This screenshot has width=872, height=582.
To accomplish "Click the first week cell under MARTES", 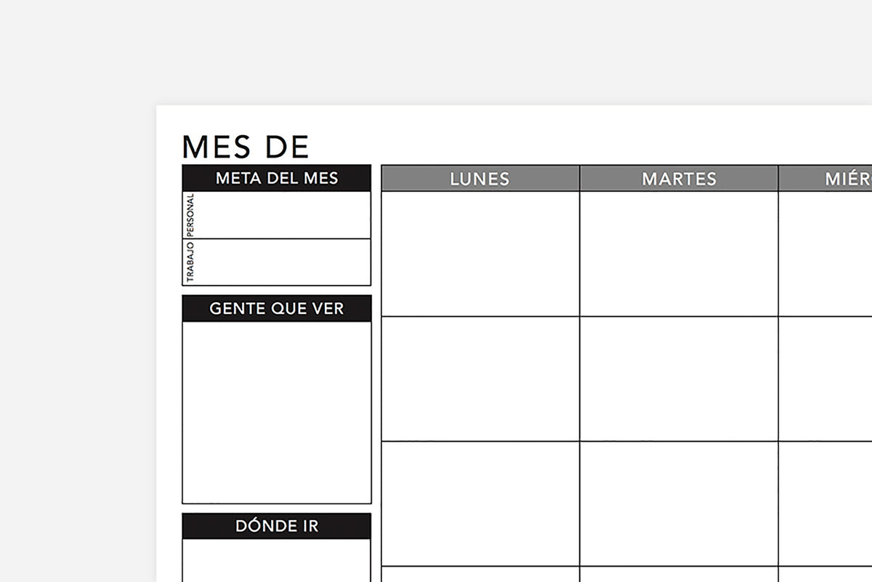I will coord(679,254).
